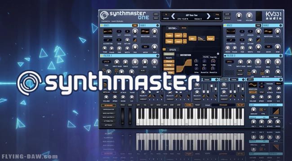
Task: Click the Routing Series mode button
Action: (x=184, y=28)
